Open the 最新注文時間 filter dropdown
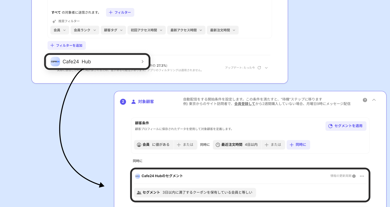The image size is (390, 207). [223, 30]
